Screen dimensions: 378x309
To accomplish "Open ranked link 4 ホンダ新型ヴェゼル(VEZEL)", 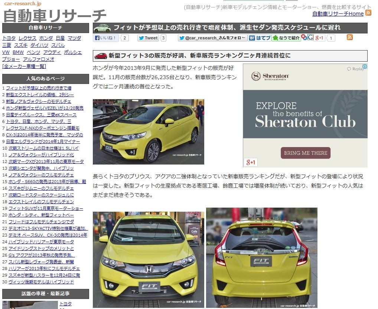I will (45, 108).
